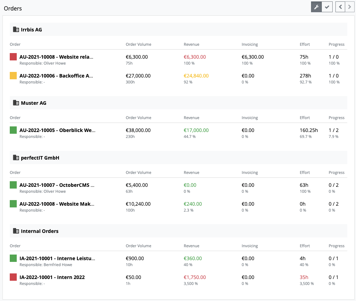The height and width of the screenshot is (301, 356).
Task: Click order volume €50.00
Action: 134,277
